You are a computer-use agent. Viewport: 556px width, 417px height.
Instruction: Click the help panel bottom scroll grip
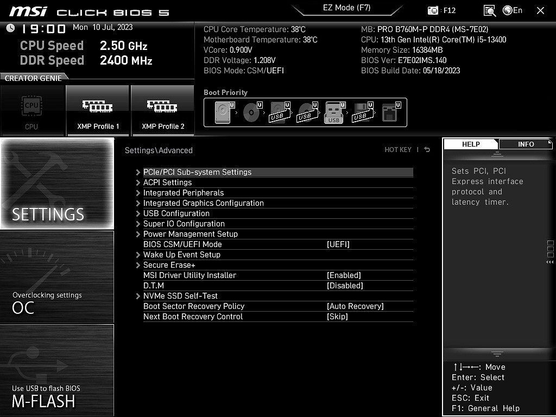(497, 353)
